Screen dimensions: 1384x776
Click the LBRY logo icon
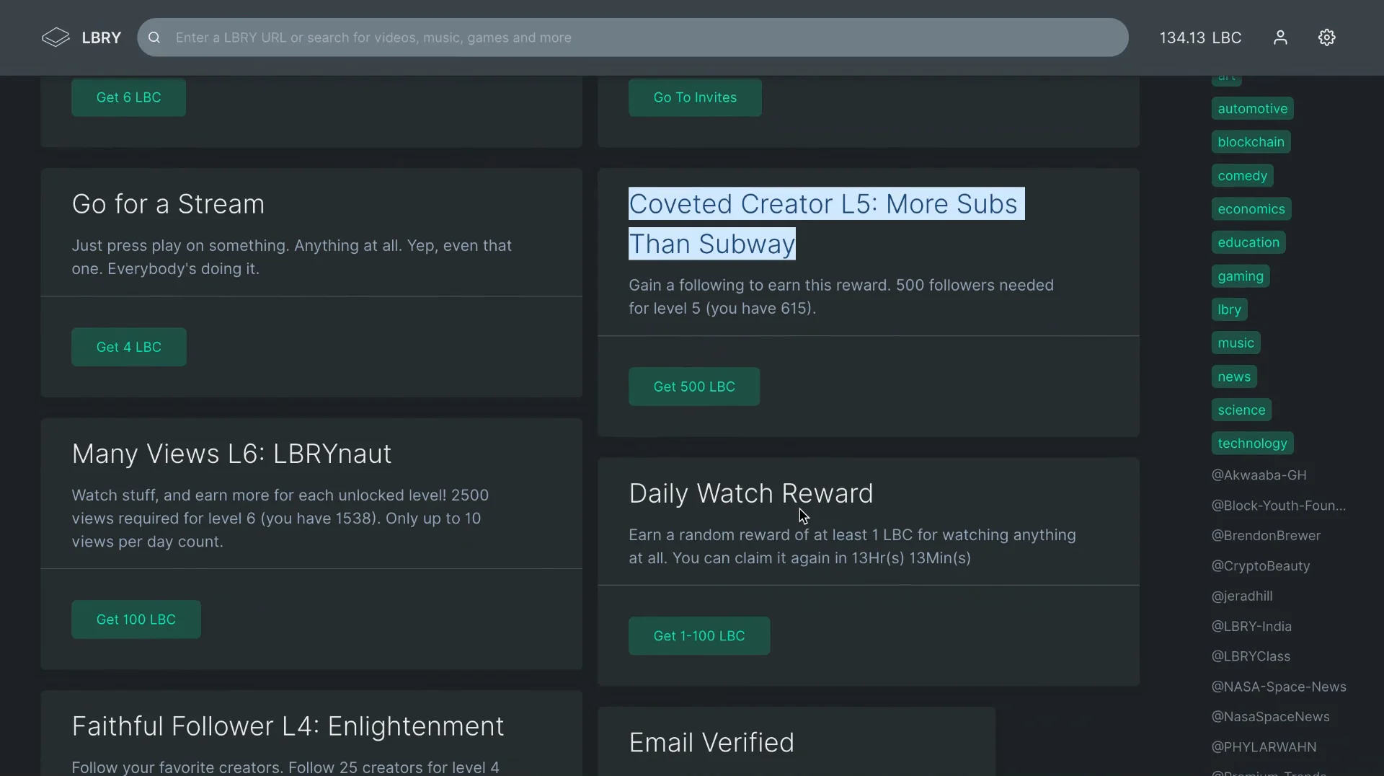(56, 38)
